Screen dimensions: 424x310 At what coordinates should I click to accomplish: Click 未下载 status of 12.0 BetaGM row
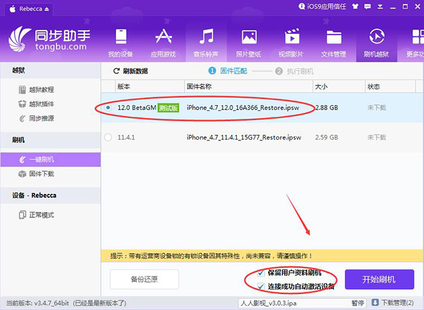tap(376, 108)
